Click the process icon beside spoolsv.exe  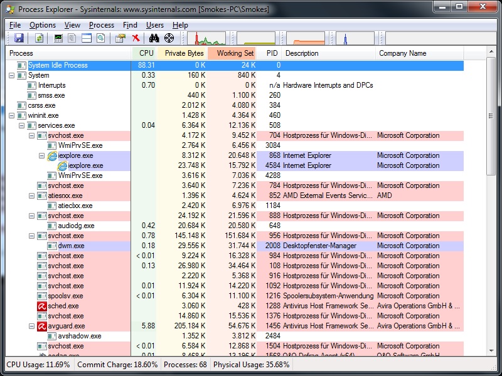(42, 296)
